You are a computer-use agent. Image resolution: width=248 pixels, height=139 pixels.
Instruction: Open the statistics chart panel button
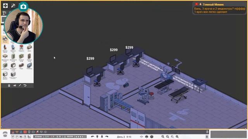(29, 137)
